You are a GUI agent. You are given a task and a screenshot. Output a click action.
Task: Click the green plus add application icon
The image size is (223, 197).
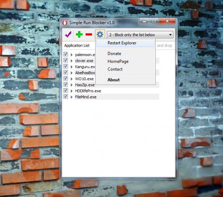[x=79, y=34]
